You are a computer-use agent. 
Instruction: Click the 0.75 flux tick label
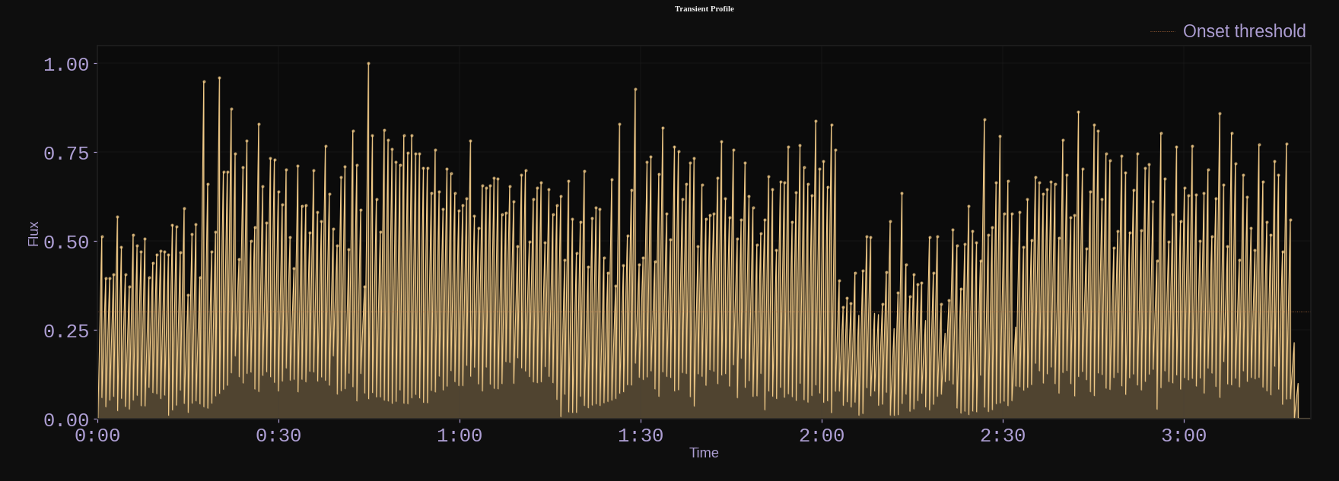click(66, 153)
